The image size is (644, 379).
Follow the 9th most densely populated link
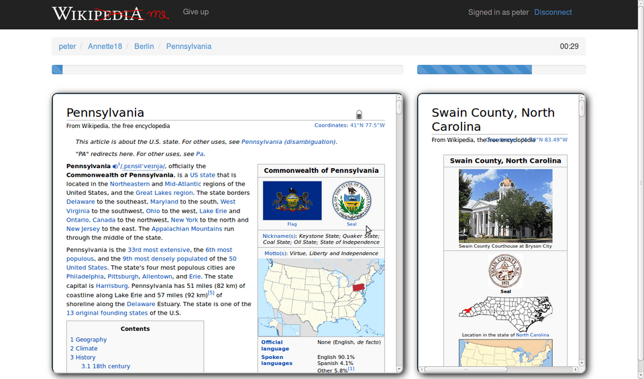coord(165,259)
